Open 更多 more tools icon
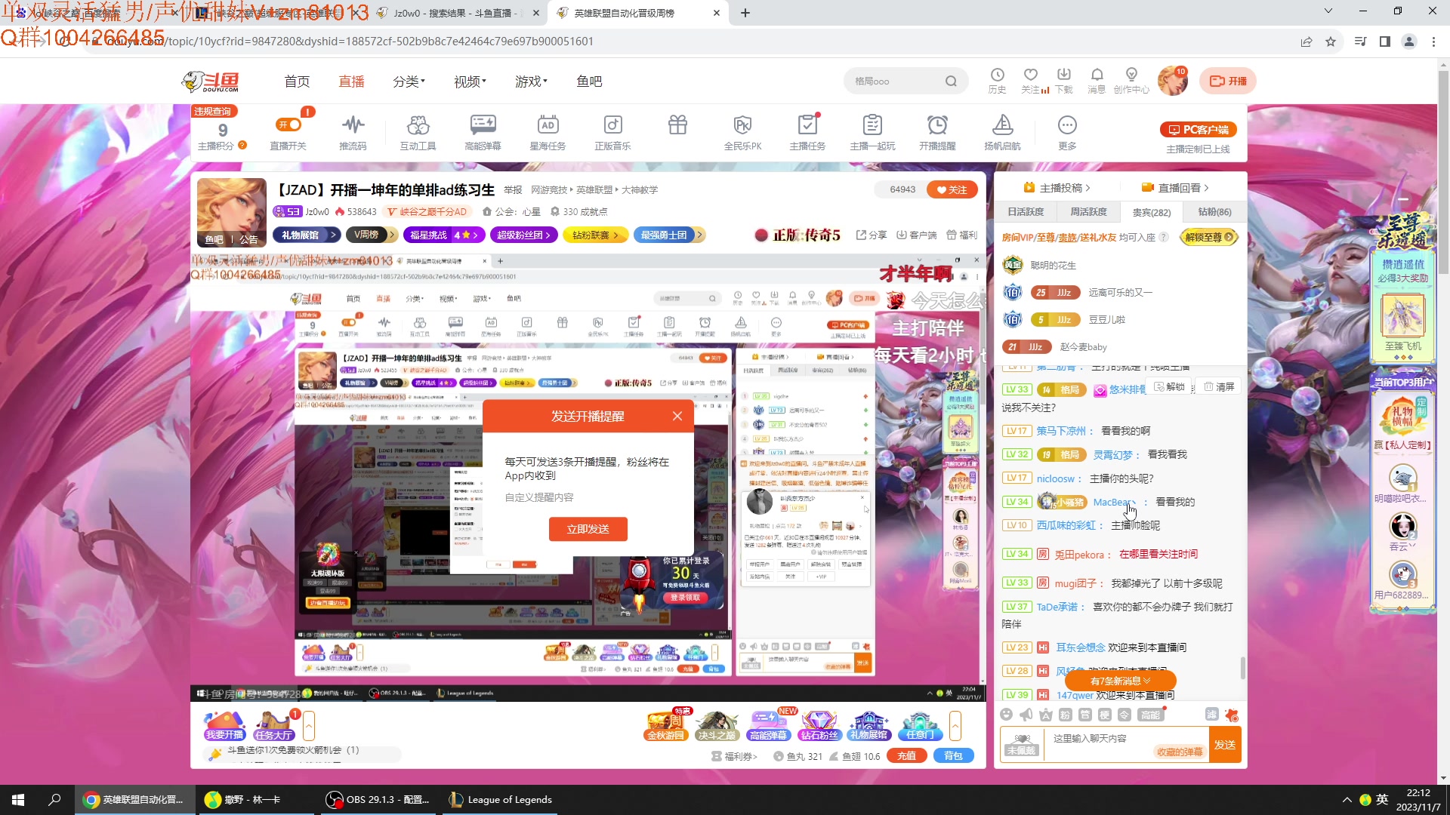 click(x=1067, y=131)
